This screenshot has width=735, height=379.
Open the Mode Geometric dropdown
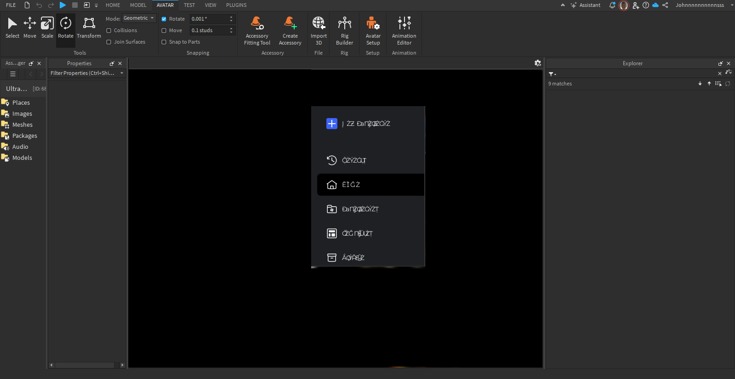tap(139, 18)
